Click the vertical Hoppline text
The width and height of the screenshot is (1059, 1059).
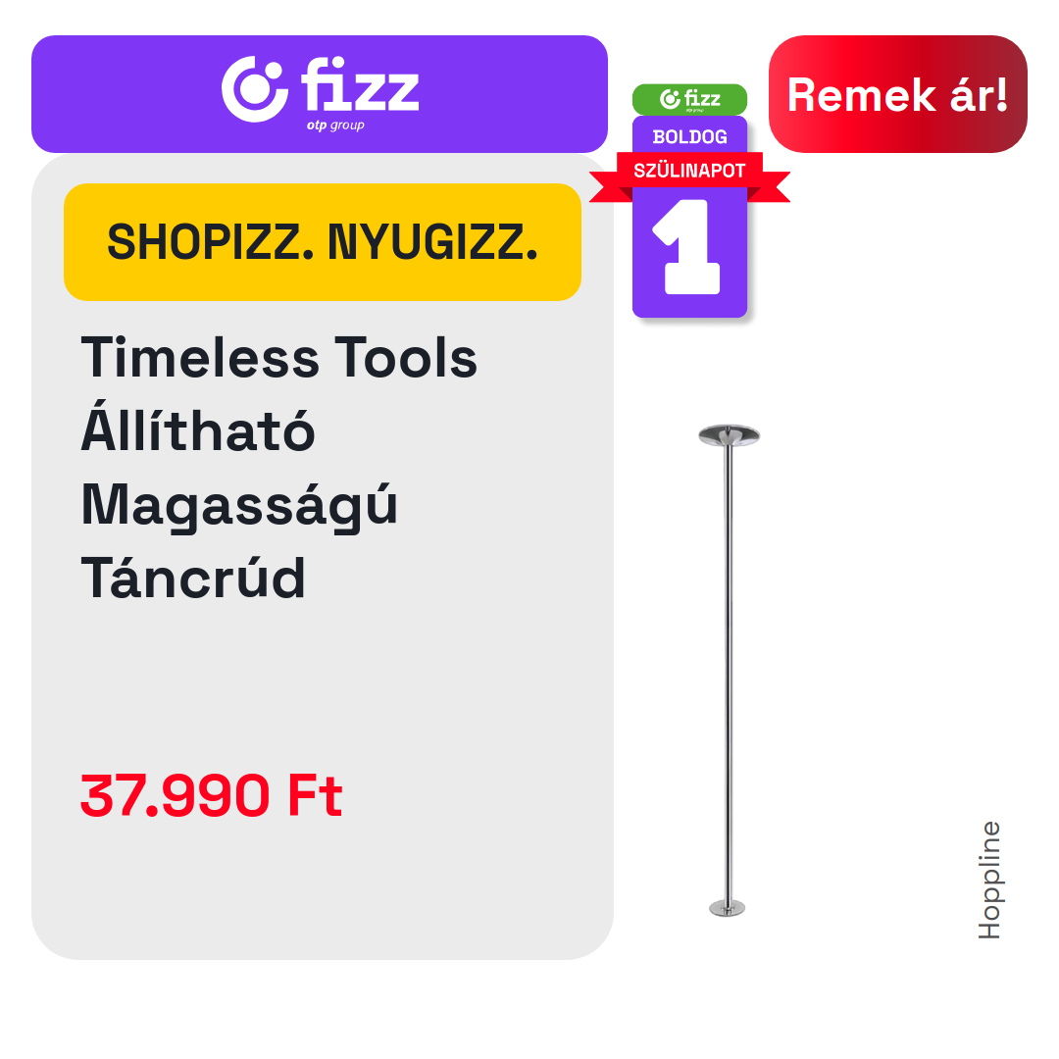(x=989, y=880)
